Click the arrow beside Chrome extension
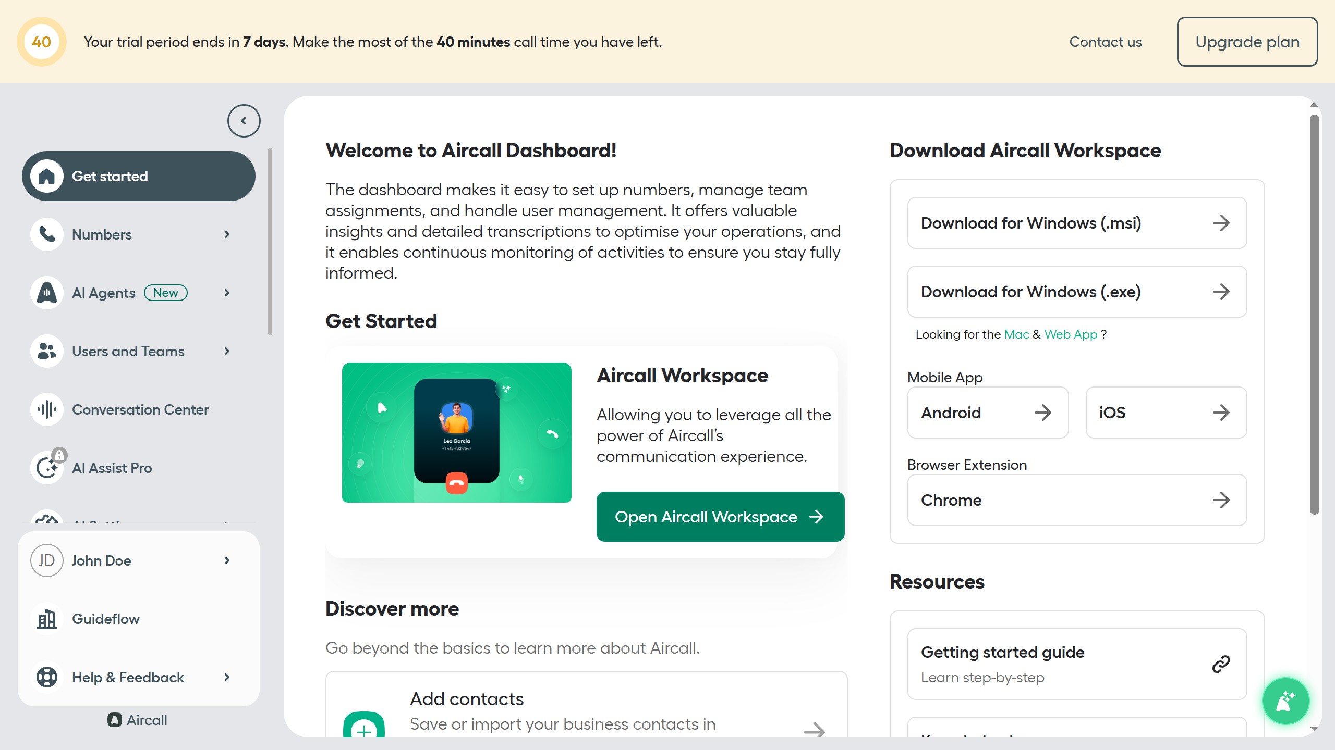Screen dimensions: 1335x750 pos(1221,500)
